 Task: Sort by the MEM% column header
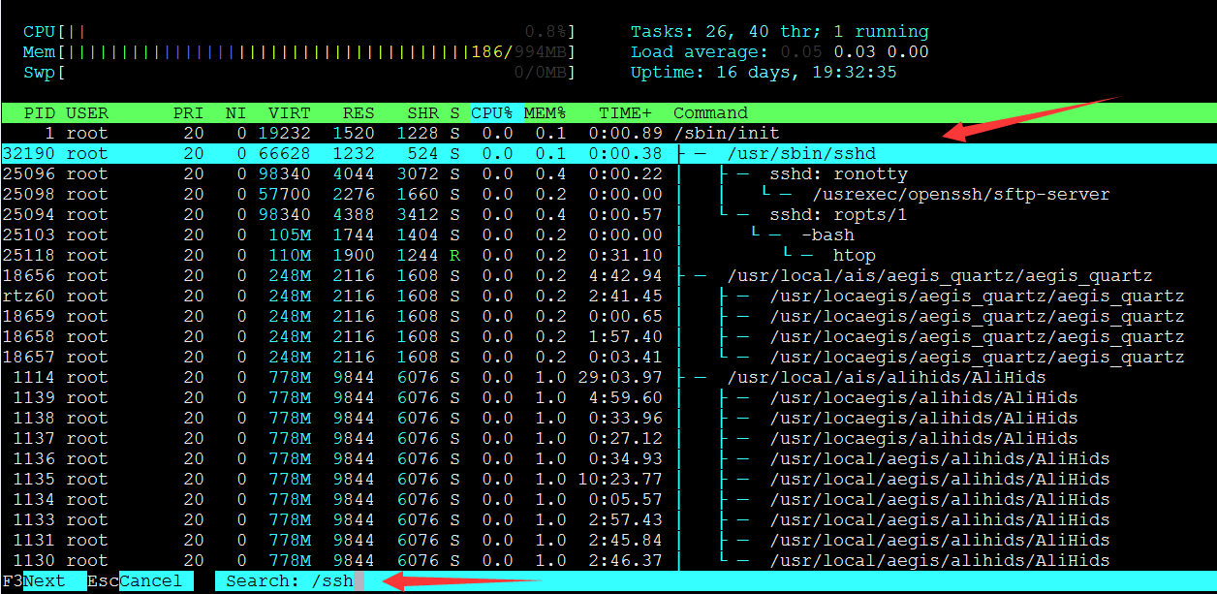(545, 113)
